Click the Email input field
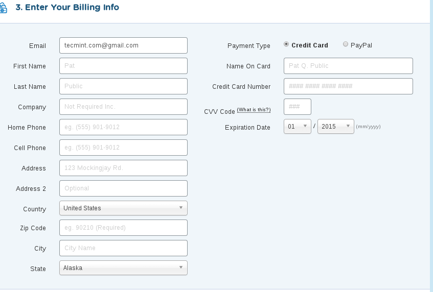This screenshot has height=292, width=433. (x=123, y=45)
